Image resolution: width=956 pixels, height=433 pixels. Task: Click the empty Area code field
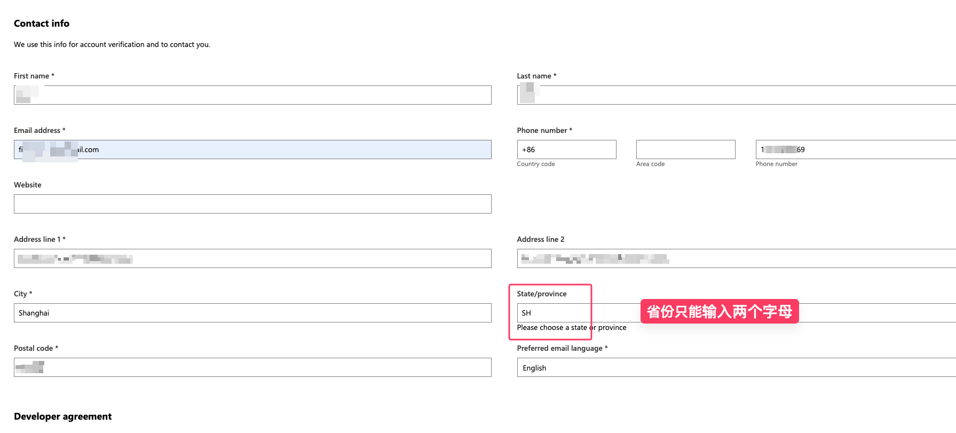[685, 149]
